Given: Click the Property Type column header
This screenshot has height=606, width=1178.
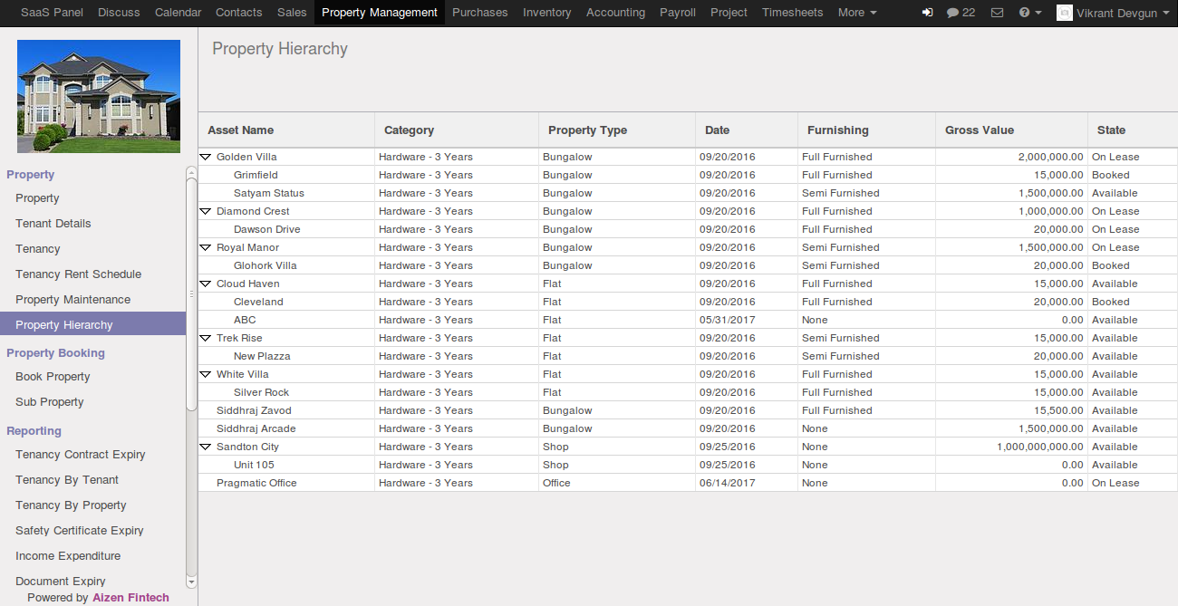Looking at the screenshot, I should pyautogui.click(x=617, y=130).
